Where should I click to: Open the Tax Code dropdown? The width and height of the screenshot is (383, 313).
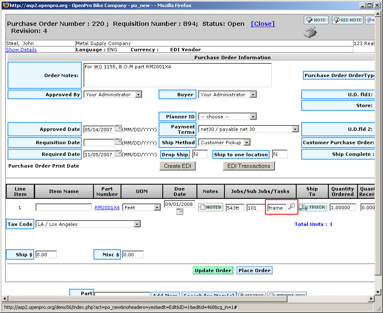pyautogui.click(x=137, y=224)
